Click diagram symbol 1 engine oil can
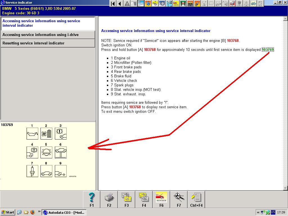Screen dimensions: 288x216 [32, 134]
